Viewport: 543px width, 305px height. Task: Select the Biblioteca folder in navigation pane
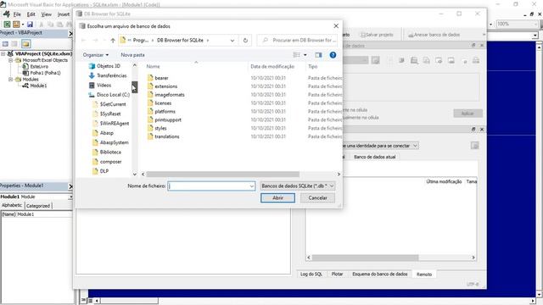[x=110, y=152]
